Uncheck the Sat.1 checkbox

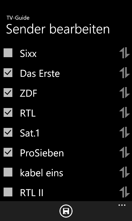coord(8,132)
